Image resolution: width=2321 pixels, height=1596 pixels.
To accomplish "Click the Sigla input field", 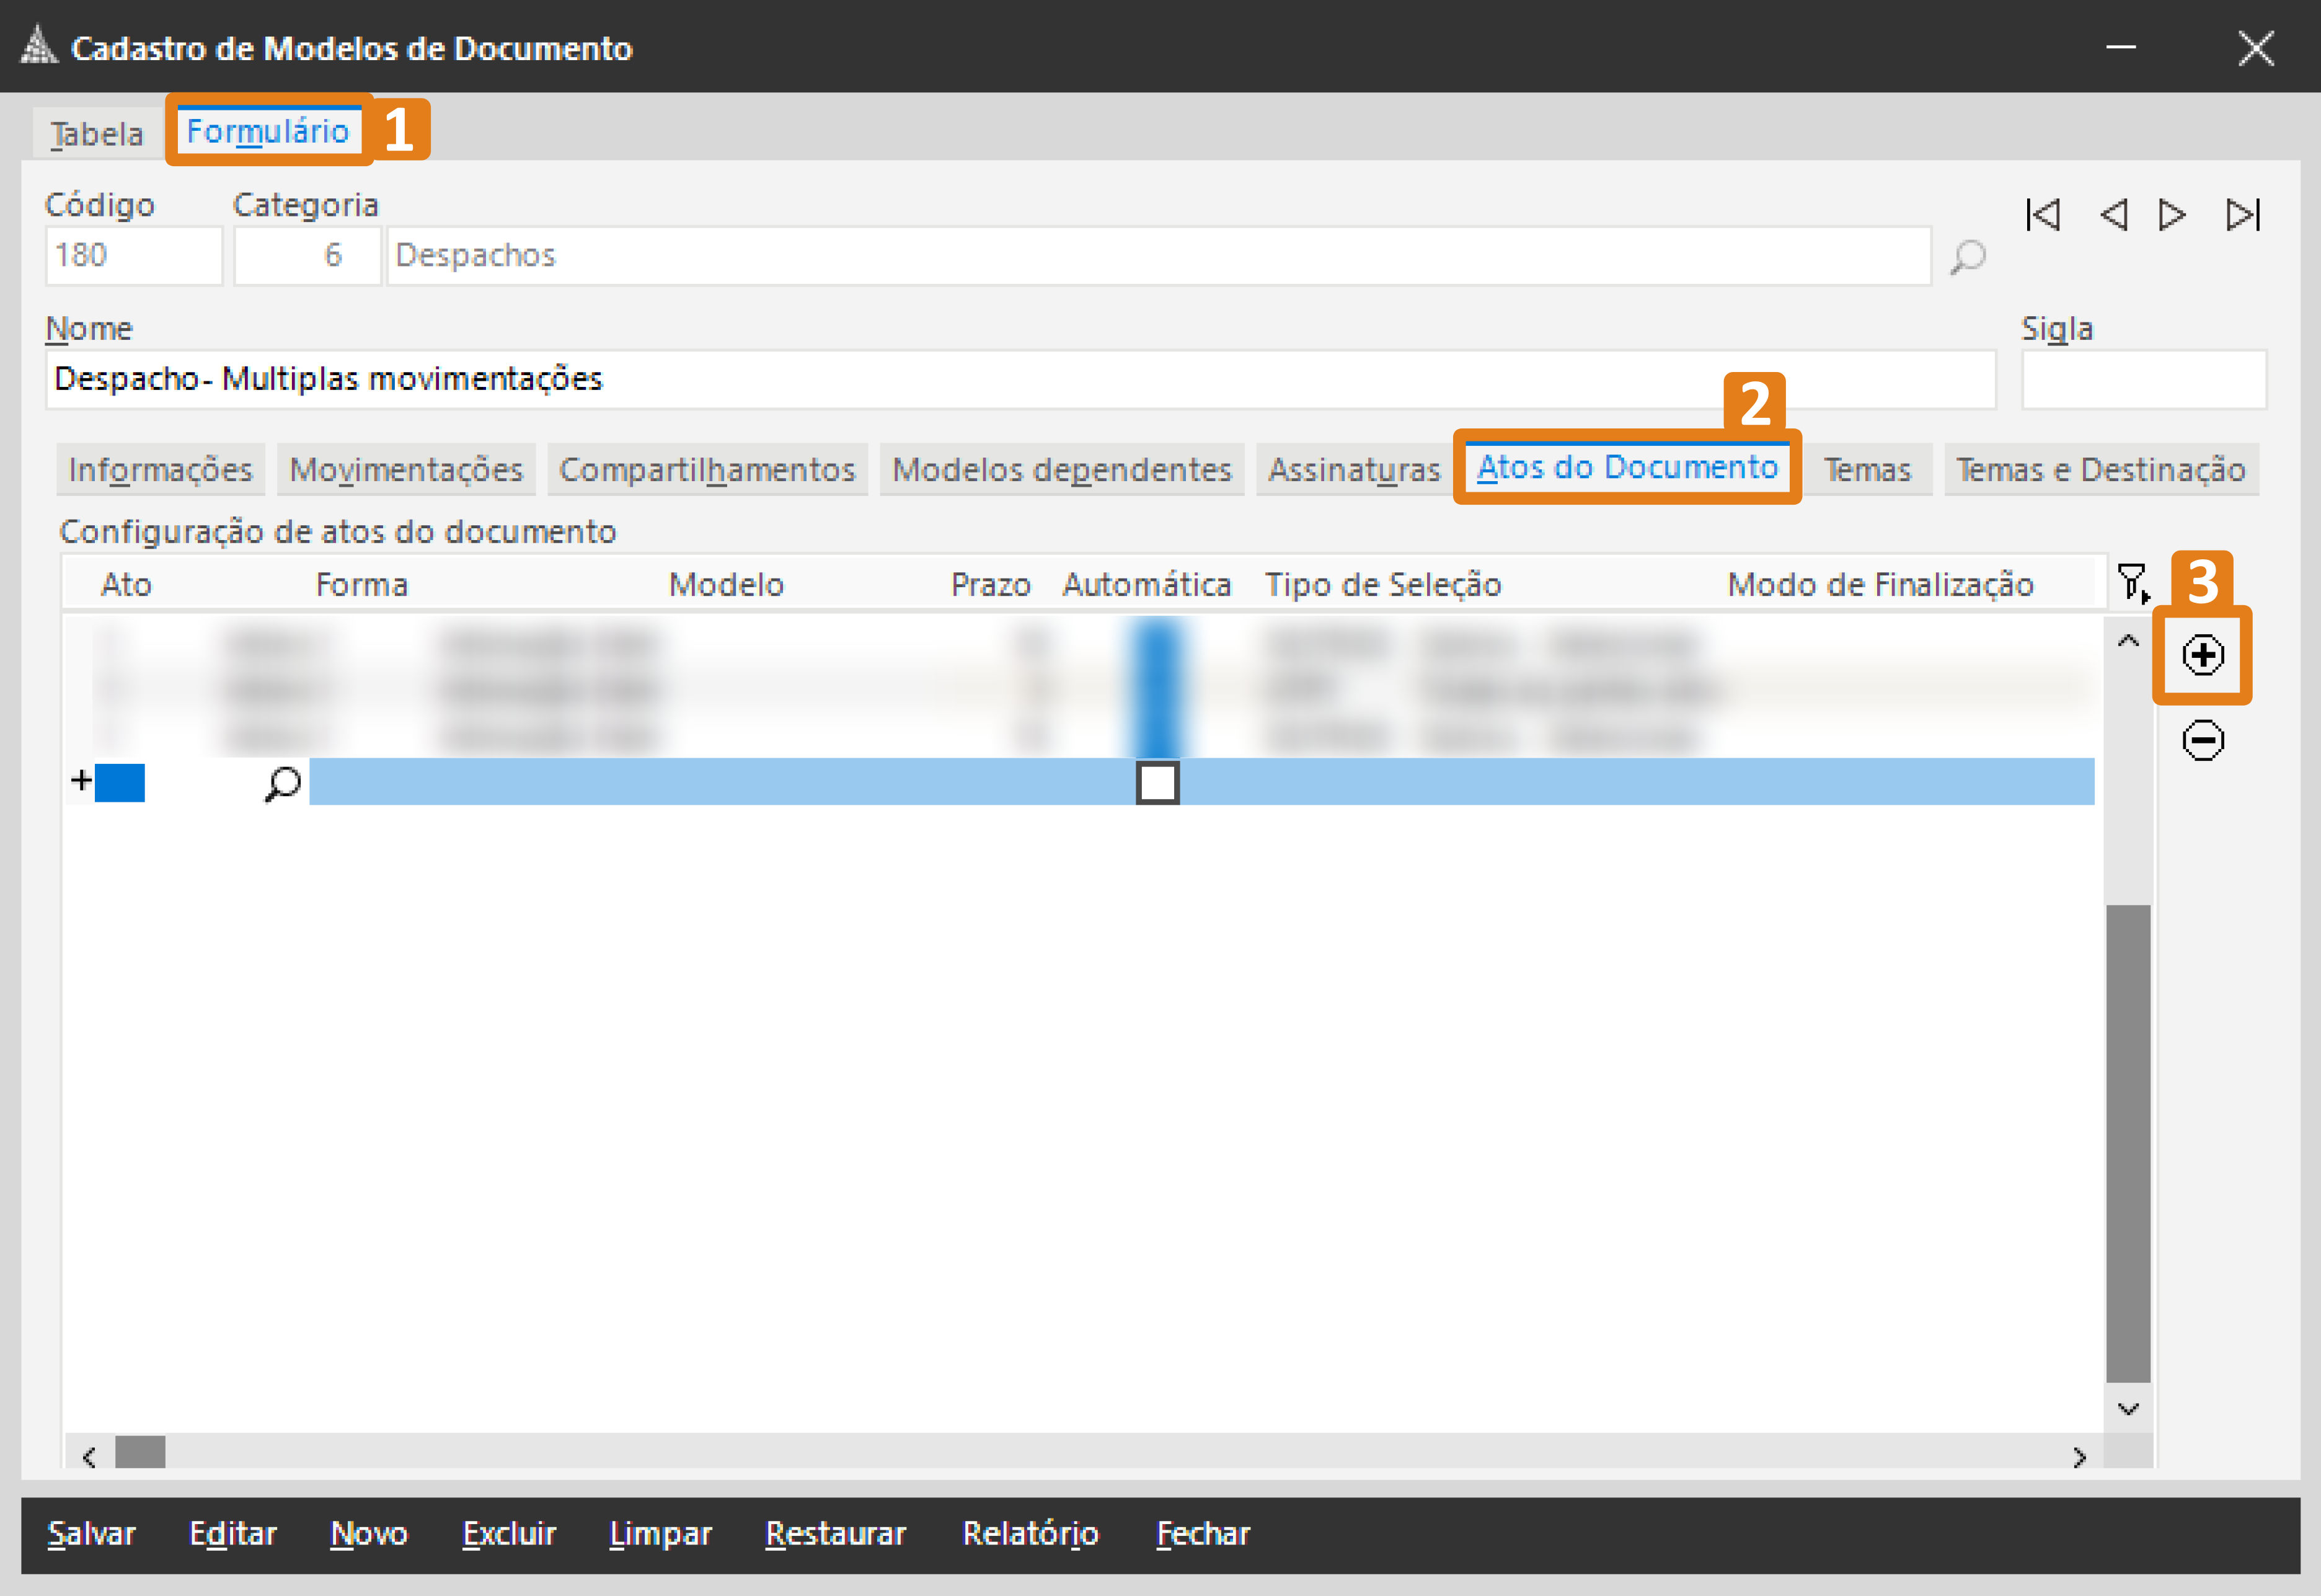I will [2143, 380].
